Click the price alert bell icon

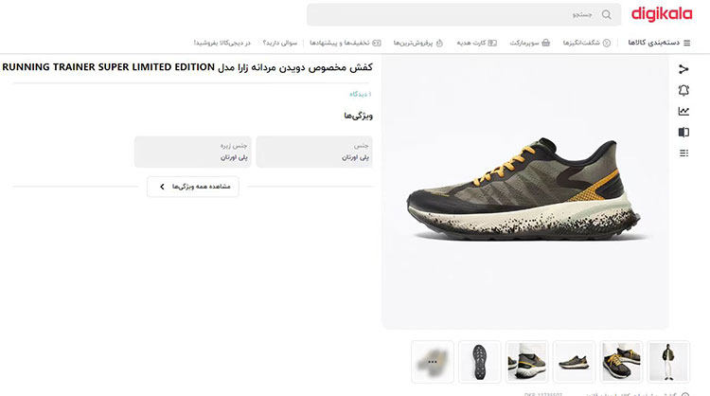(x=683, y=90)
